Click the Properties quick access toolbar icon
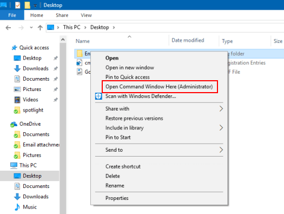Viewport: 284px width, 214px height. click(x=17, y=5)
